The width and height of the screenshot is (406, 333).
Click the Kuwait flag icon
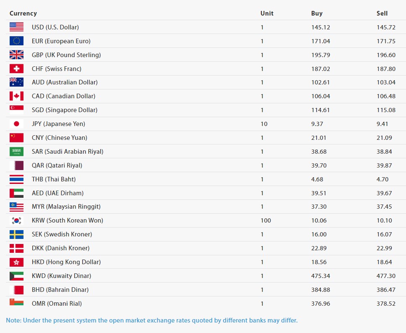[x=16, y=276]
